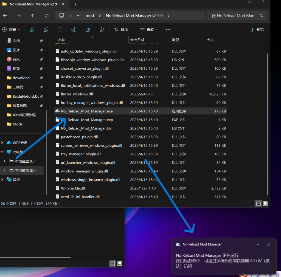Close the No Reload Mod Manager notification
The height and width of the screenshot is (277, 281).
tap(269, 245)
